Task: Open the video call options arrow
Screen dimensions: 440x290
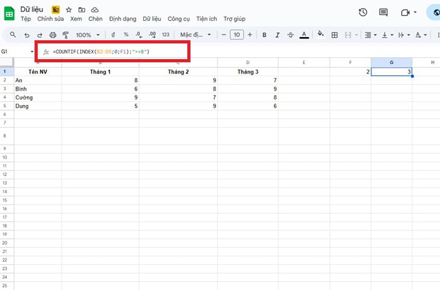Action: 415,13
